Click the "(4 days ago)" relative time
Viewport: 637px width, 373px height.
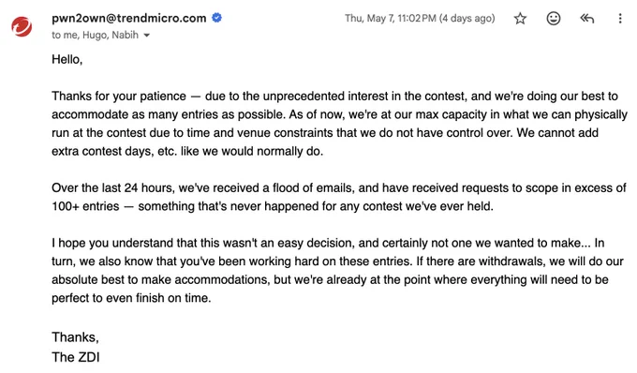pos(467,19)
